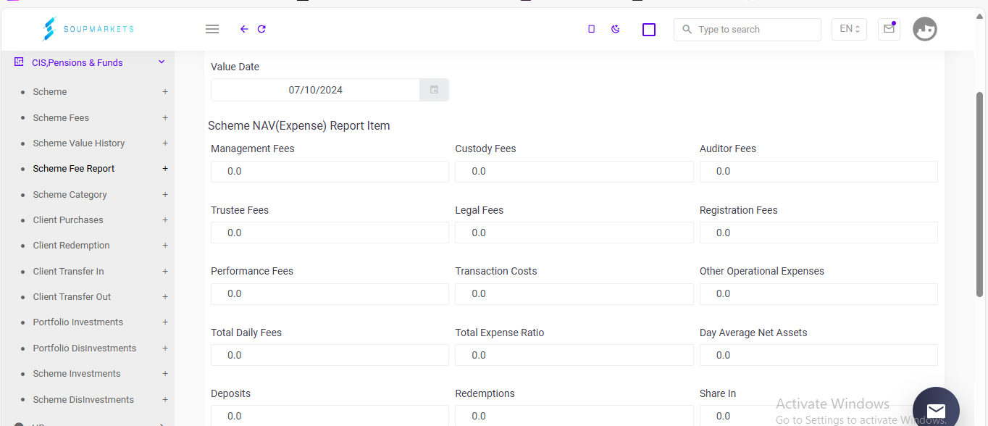
Task: Click the refresh icon in the header
Action: click(x=261, y=29)
